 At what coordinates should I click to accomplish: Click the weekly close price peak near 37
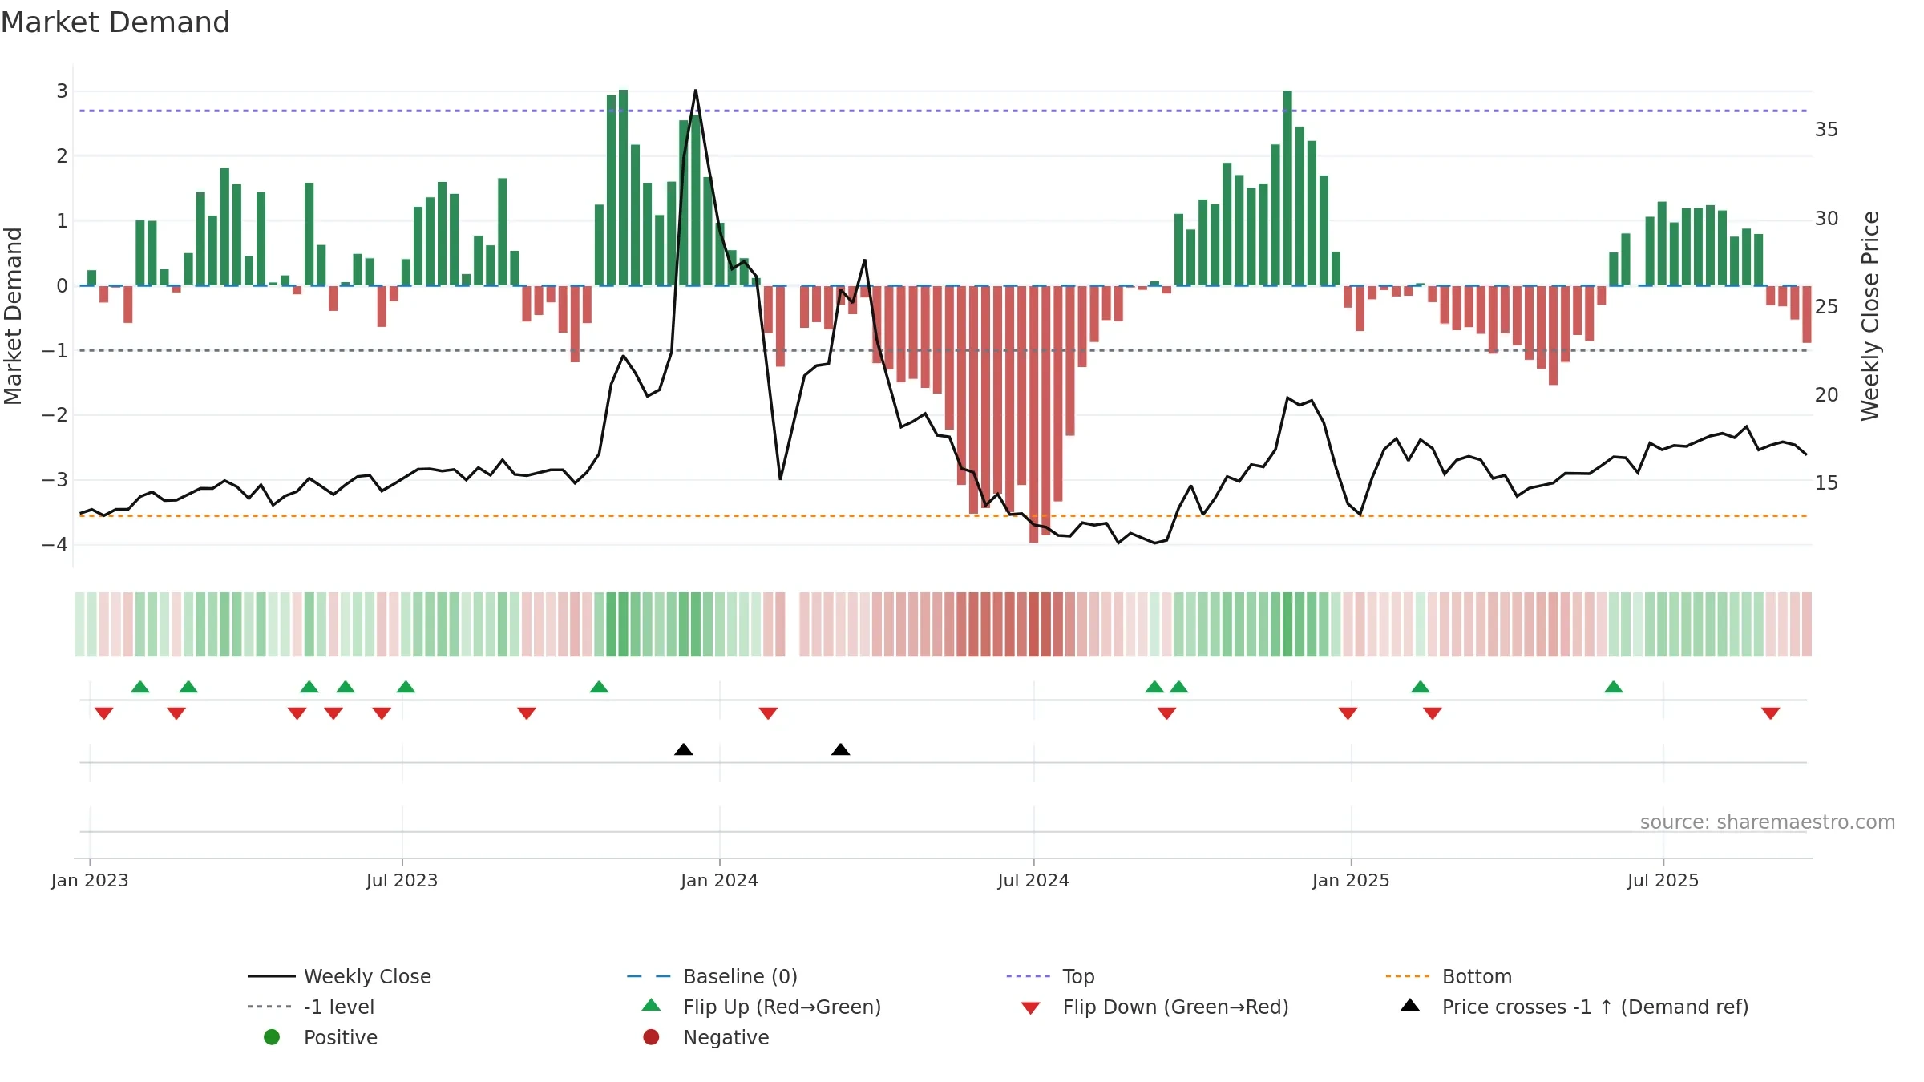695,91
